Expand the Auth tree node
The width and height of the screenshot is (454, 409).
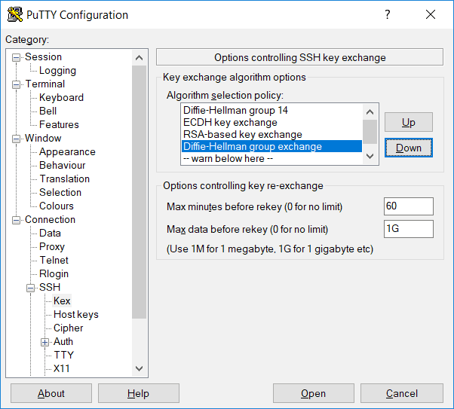[45, 342]
